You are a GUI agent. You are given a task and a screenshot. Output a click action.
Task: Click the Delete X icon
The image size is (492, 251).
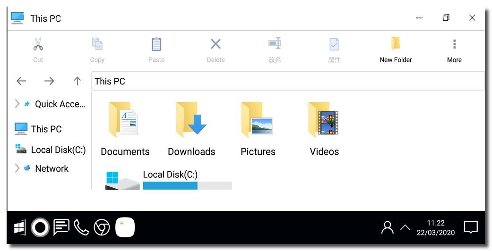pos(216,44)
